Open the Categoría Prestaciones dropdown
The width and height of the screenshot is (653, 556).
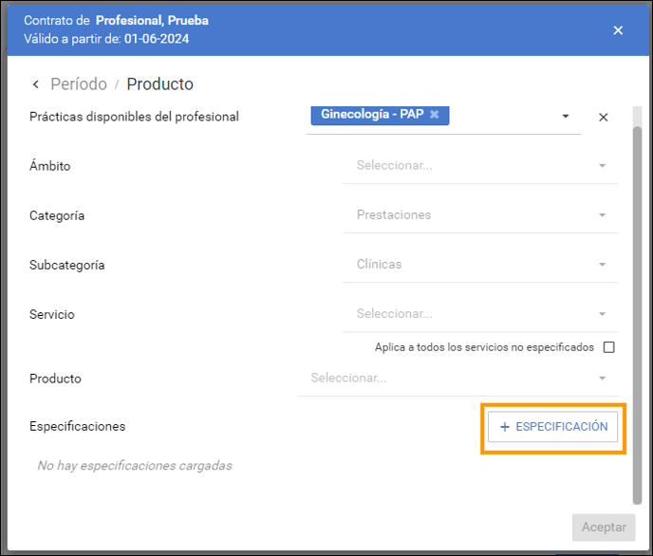(480, 215)
